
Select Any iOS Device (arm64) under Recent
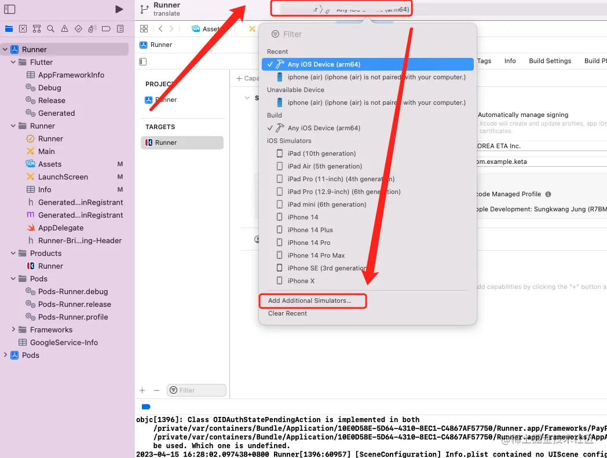367,64
